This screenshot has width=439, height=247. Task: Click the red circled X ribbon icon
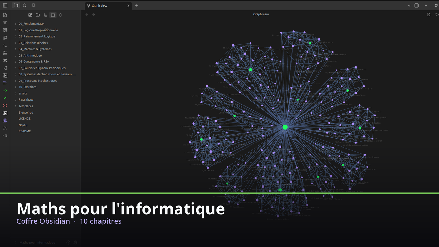[x=5, y=106]
